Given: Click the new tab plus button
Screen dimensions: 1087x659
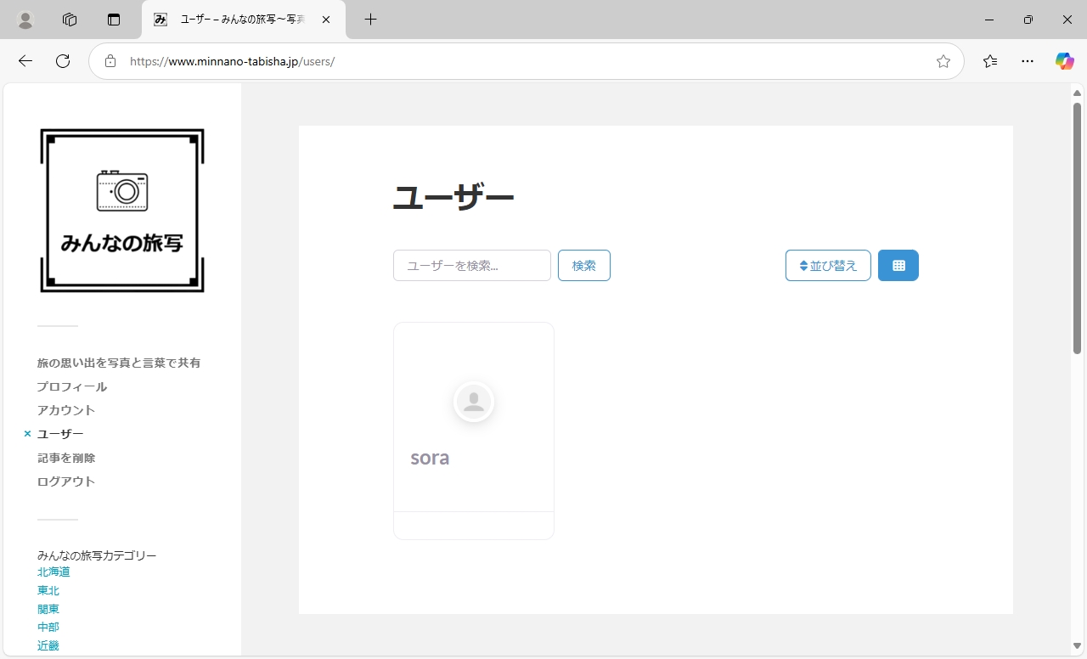Looking at the screenshot, I should point(370,20).
